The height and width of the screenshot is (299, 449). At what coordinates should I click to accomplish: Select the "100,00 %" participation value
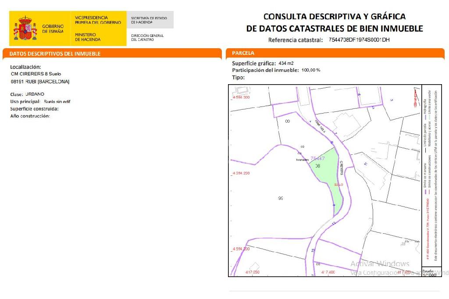pyautogui.click(x=311, y=70)
